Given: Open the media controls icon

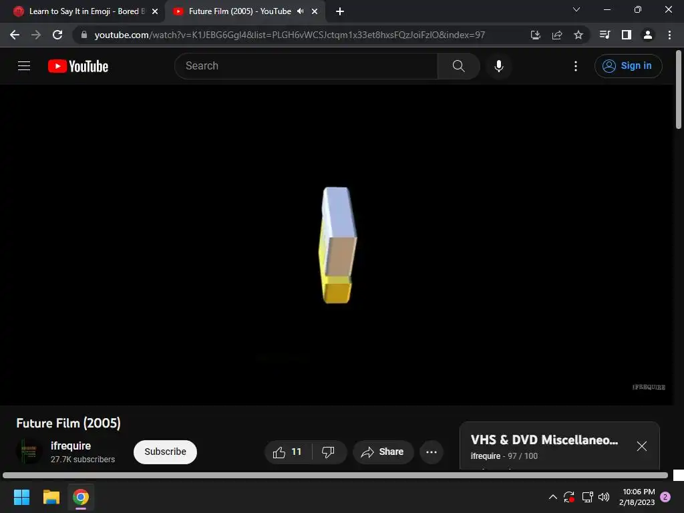Looking at the screenshot, I should pyautogui.click(x=605, y=35).
